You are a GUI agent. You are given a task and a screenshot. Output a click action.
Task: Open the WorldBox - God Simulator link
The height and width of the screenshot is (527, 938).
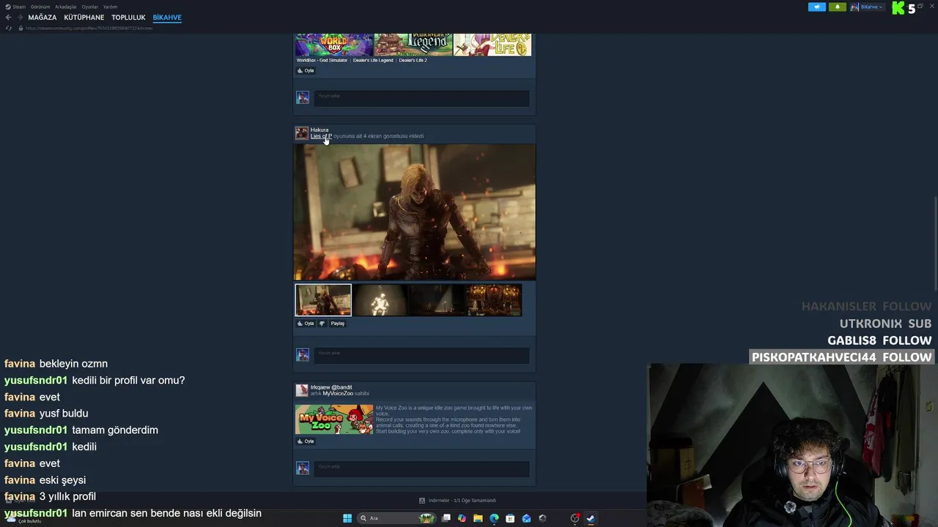pyautogui.click(x=322, y=60)
